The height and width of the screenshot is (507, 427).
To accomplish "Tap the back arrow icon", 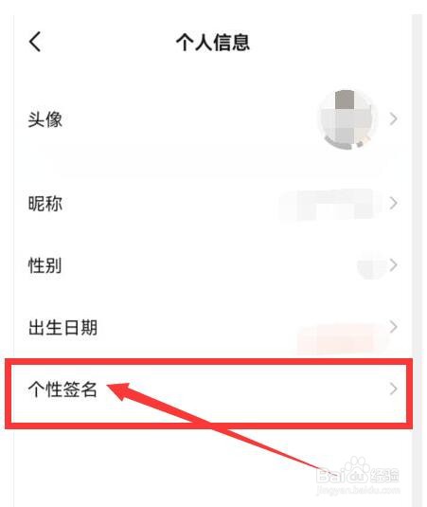I will (x=35, y=42).
